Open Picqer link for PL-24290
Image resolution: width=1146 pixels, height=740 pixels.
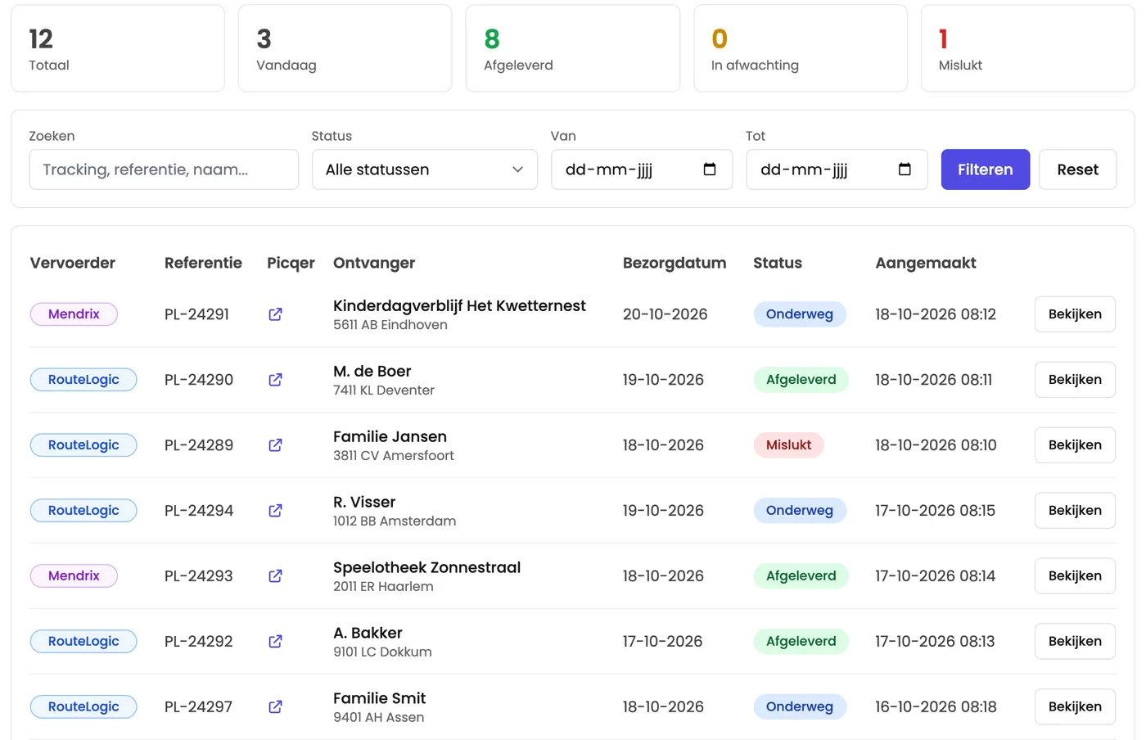coord(275,380)
